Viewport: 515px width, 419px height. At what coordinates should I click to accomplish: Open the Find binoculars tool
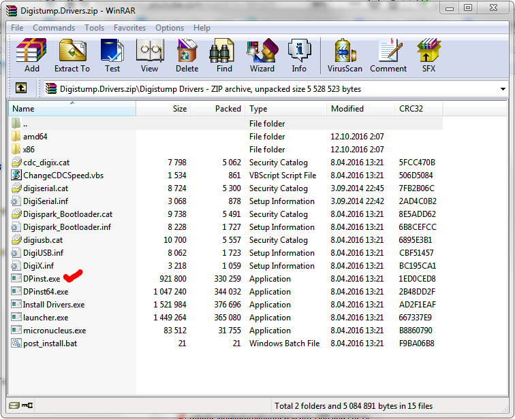224,55
